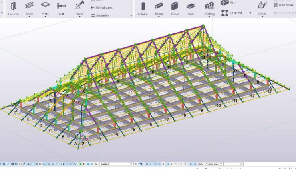The height and width of the screenshot is (169, 298).
Task: Activate the Bolt tool
Action: pyautogui.click(x=61, y=8)
